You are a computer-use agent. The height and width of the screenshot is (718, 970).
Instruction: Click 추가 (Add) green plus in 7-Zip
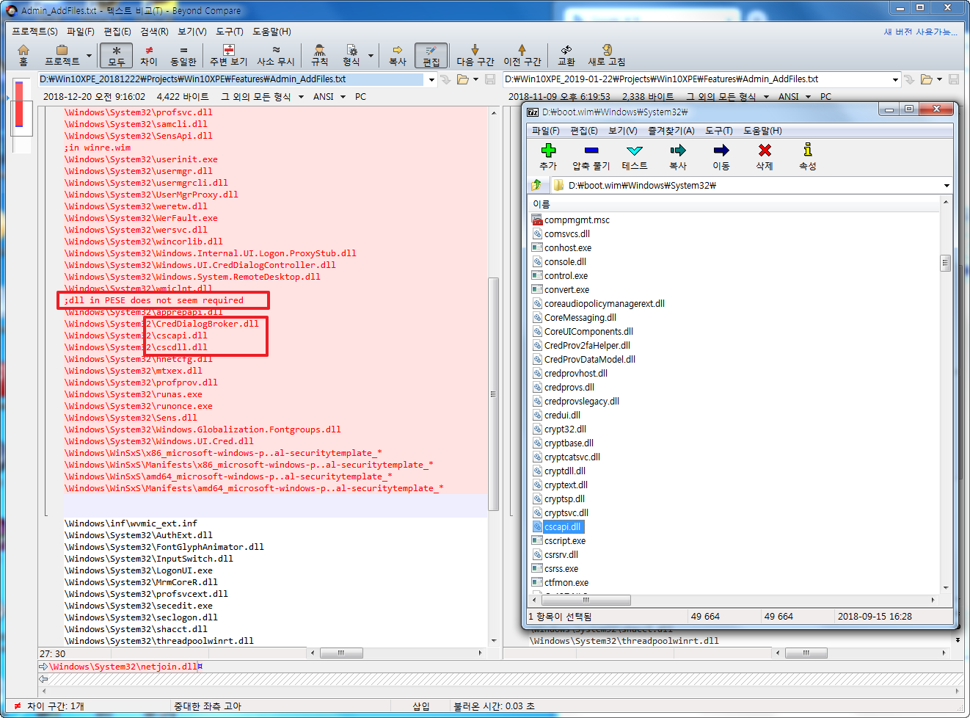(x=548, y=156)
